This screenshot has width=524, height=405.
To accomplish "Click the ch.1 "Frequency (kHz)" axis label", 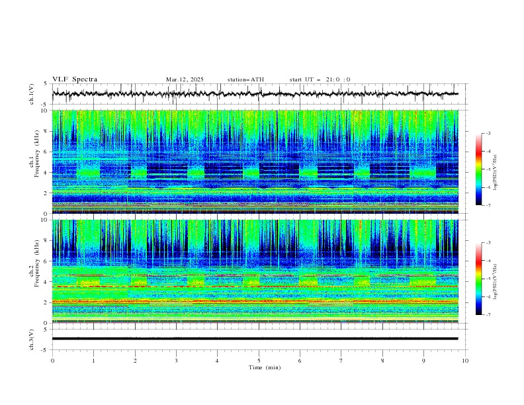I will click(x=37, y=154).
